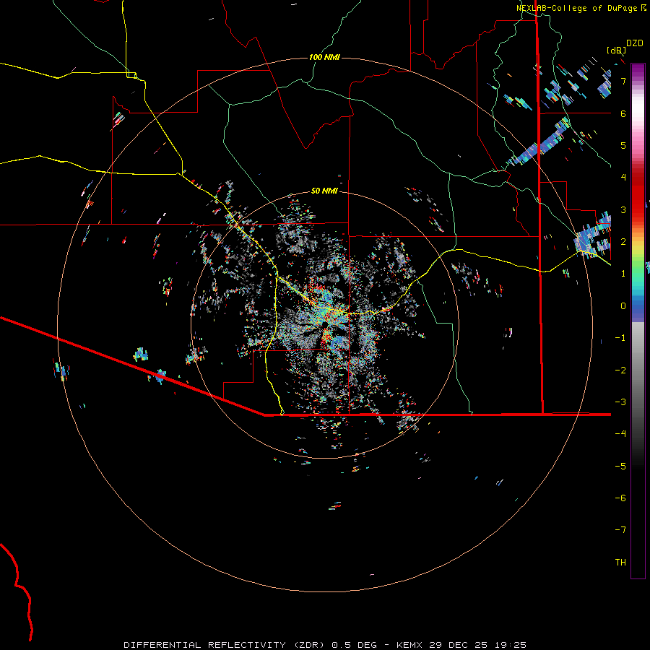Click the 1 tick label on colorbar
This screenshot has height=650, width=650.
pos(623,273)
